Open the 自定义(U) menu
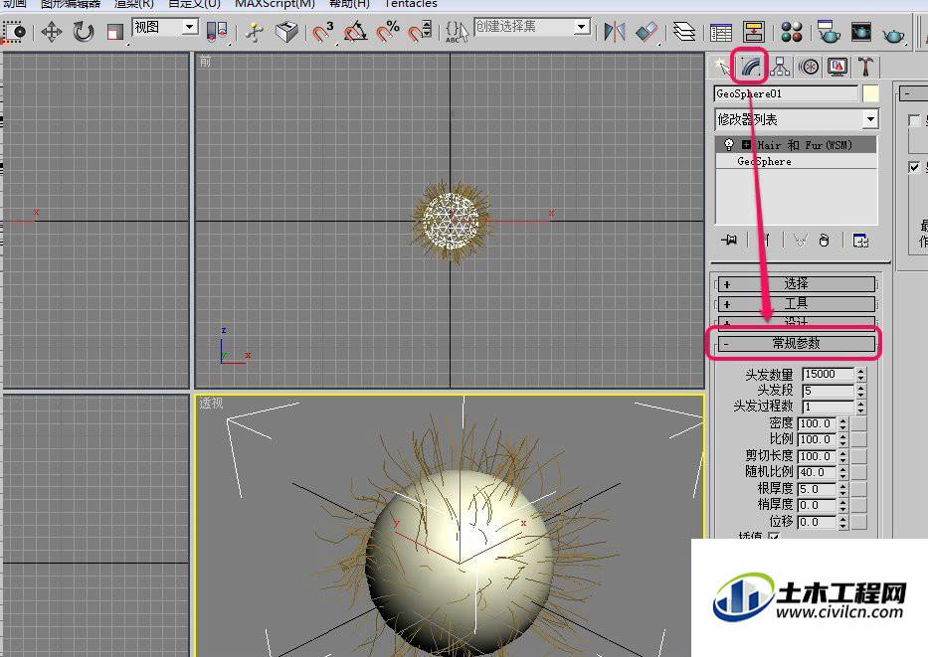Viewport: 928px width, 657px height. click(194, 4)
